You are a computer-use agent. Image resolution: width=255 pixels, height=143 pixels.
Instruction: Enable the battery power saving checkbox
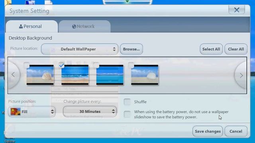click(x=127, y=114)
